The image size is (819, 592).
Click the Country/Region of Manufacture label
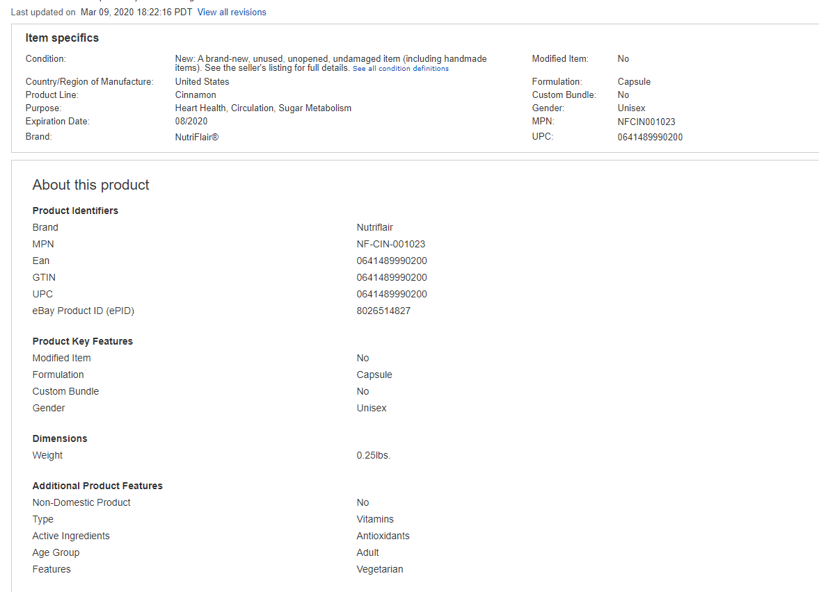[89, 82]
